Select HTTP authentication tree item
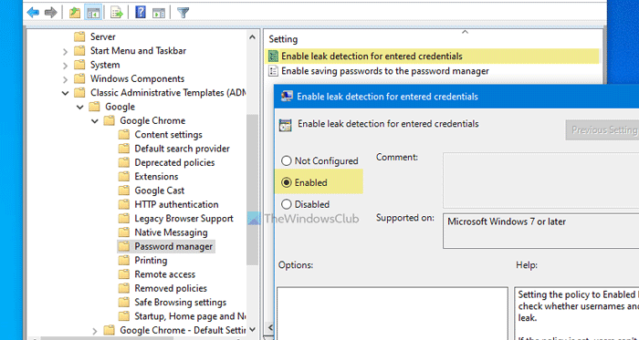 pyautogui.click(x=176, y=204)
